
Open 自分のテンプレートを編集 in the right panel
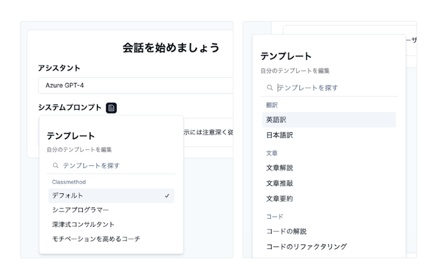(294, 70)
